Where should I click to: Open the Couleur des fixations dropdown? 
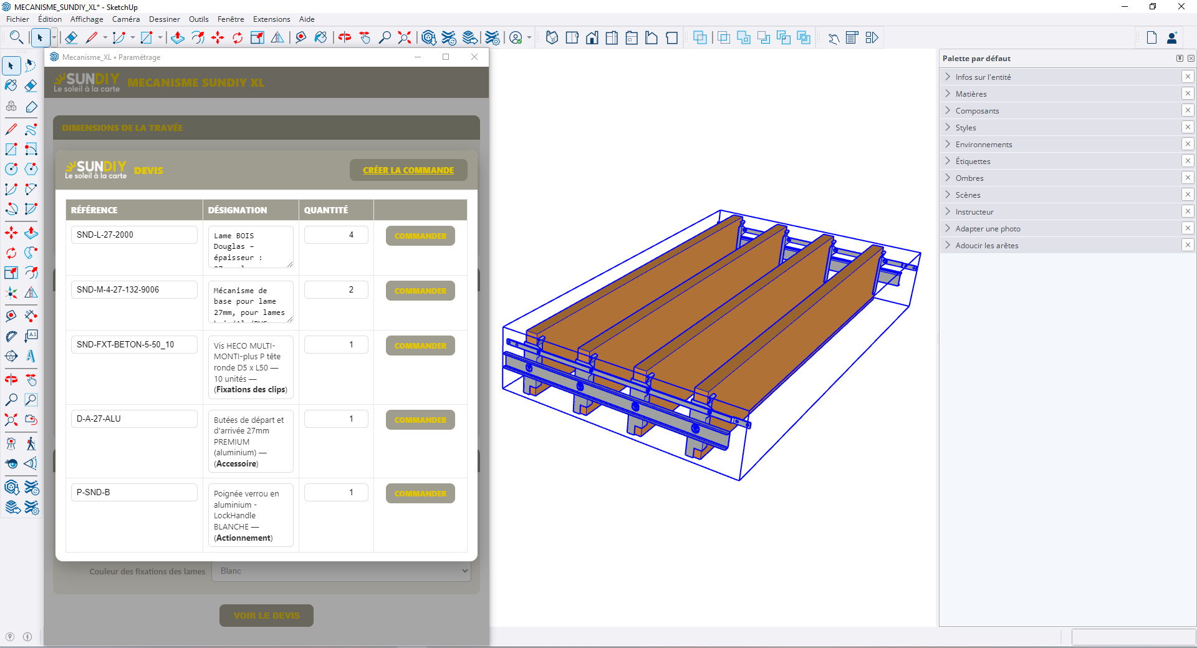[x=341, y=571]
